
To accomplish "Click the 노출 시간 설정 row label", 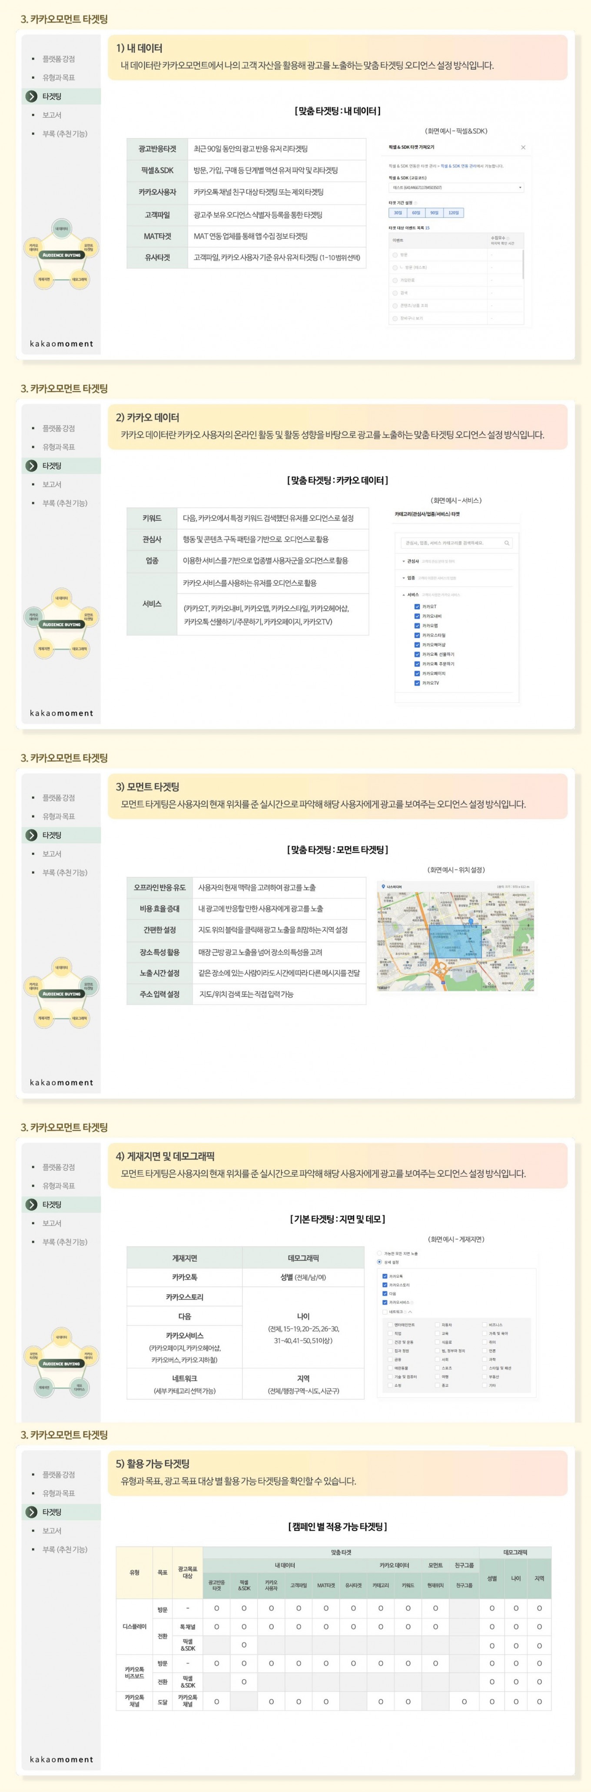I will click(x=160, y=972).
